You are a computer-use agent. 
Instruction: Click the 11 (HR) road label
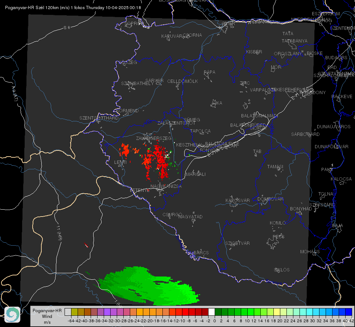click(x=59, y=233)
